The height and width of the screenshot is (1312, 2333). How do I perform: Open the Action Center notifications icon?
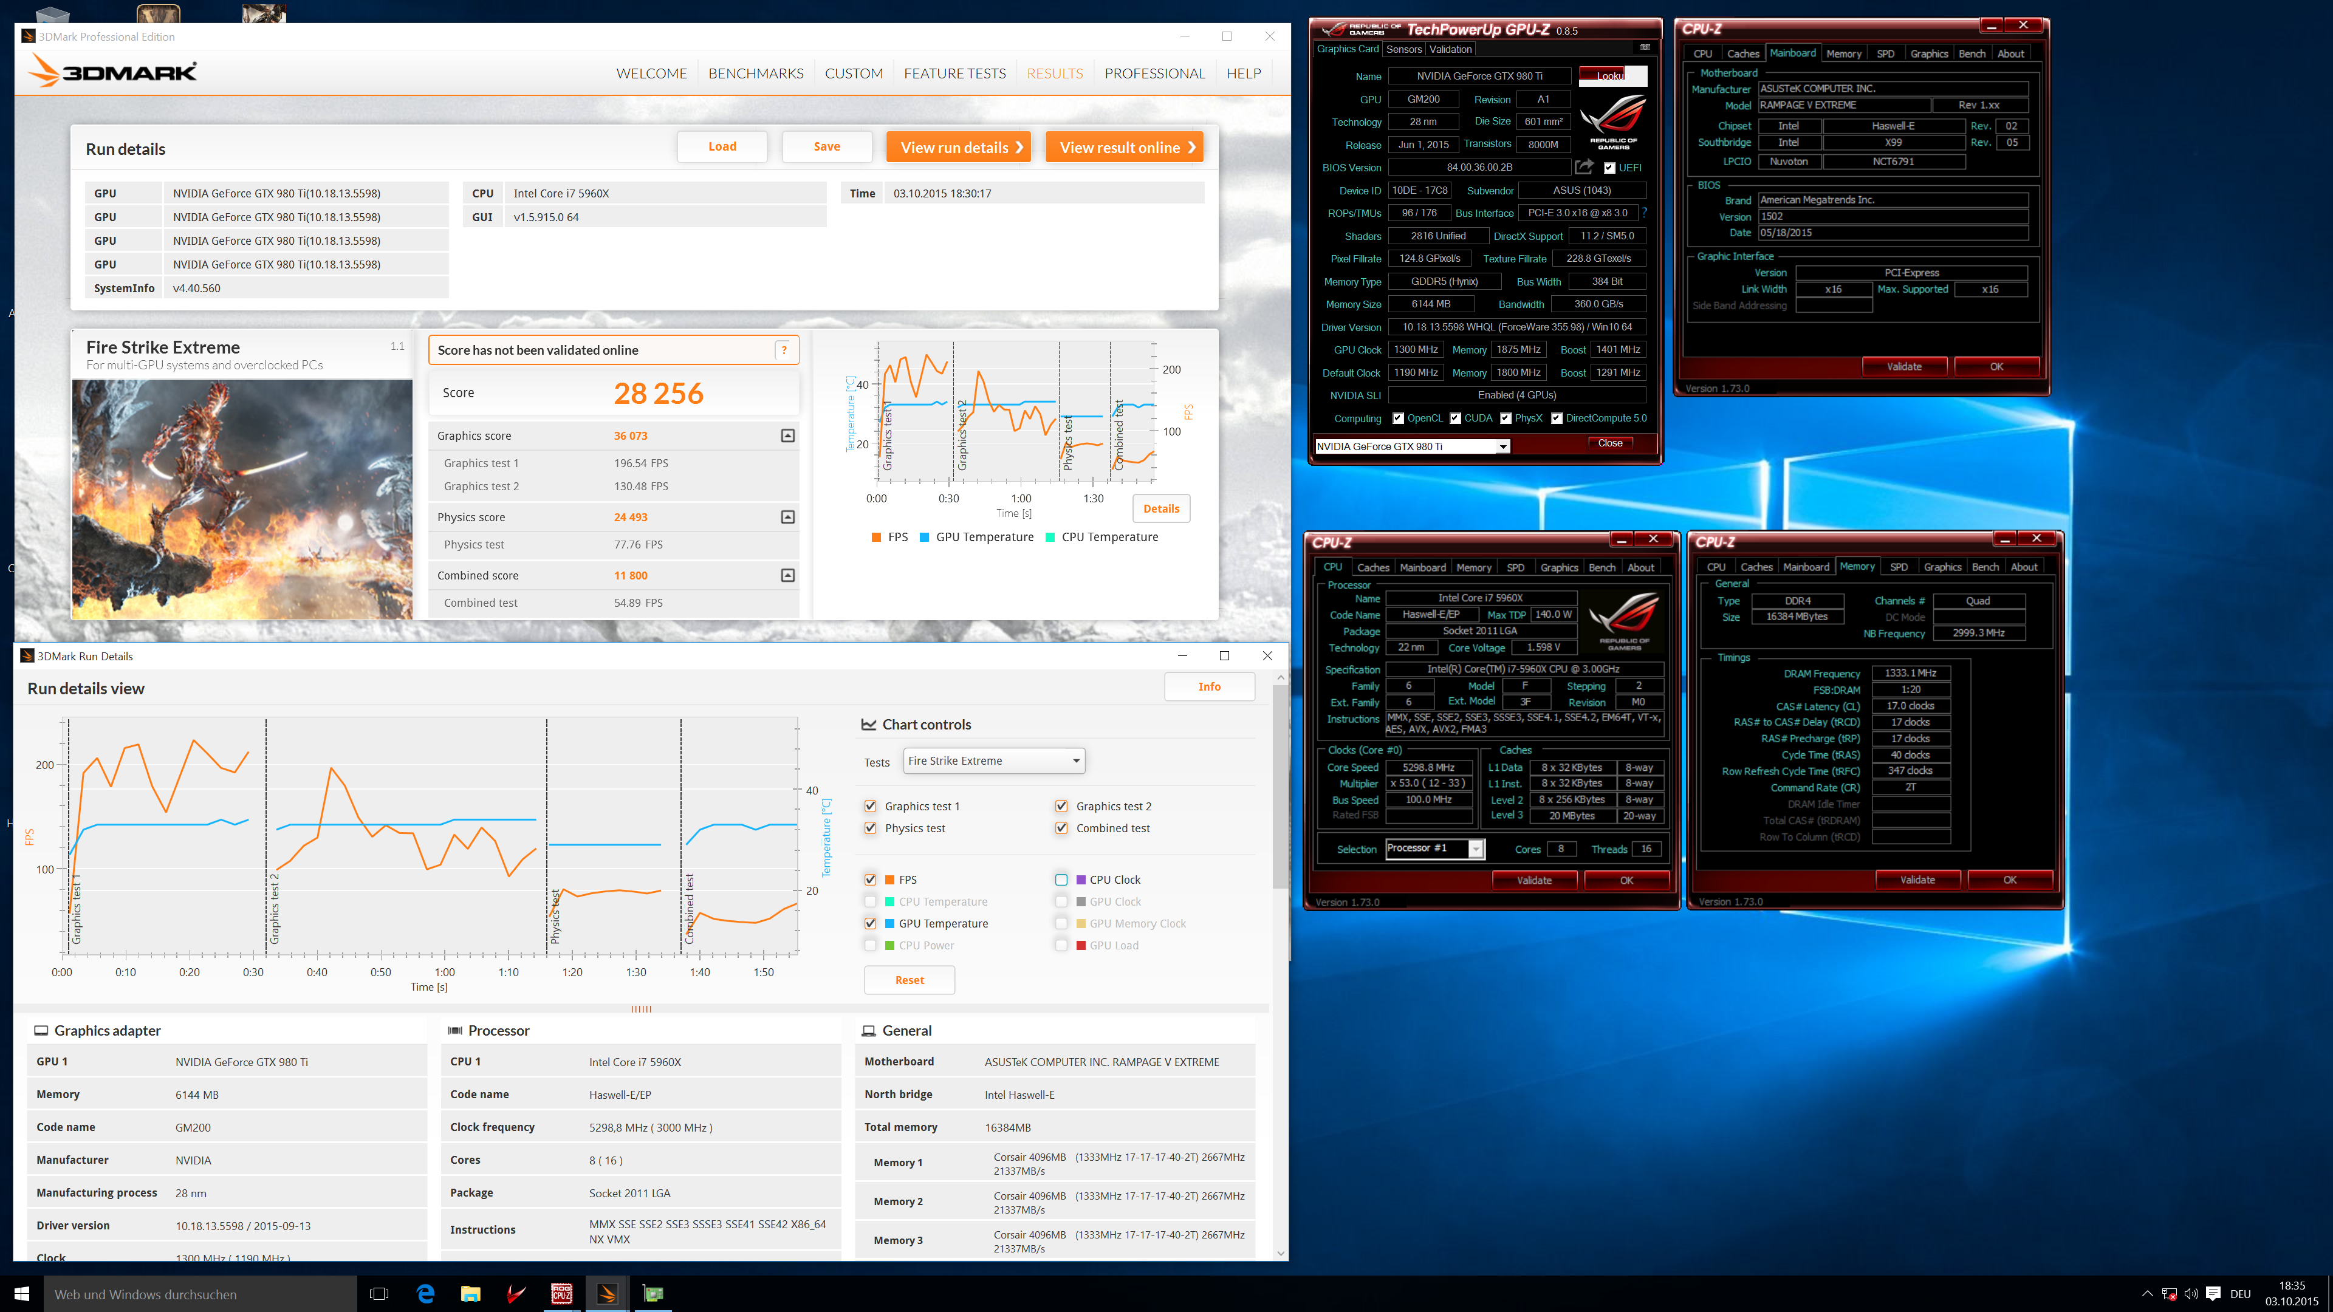(2213, 1294)
